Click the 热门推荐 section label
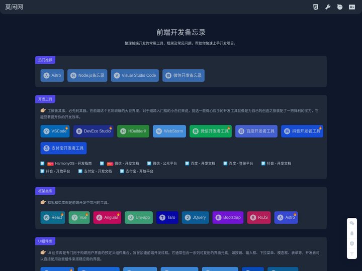The height and width of the screenshot is (271, 362). pos(45,60)
